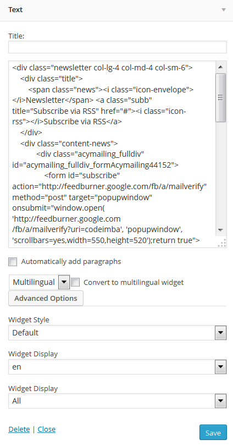Click inside the HTML code textarea
233x446 pixels.
[112, 154]
